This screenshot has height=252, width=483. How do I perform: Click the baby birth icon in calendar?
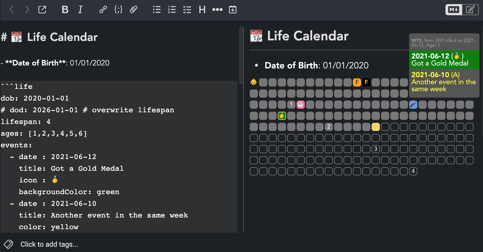pos(254,82)
